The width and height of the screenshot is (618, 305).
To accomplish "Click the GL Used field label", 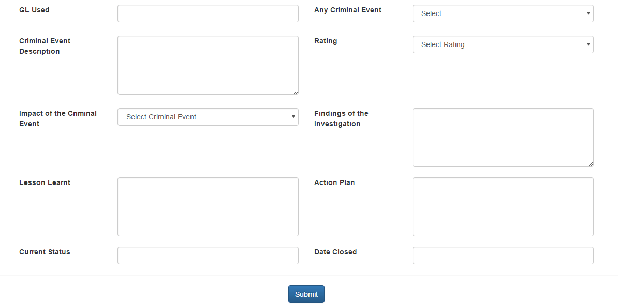I will (x=34, y=10).
